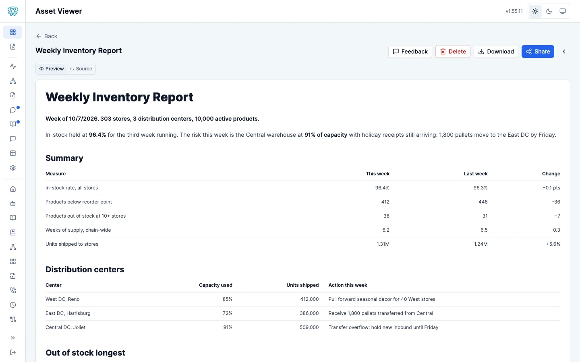This screenshot has width=580, height=362.
Task: Click the Asset Viewer app logo
Action: tap(13, 11)
